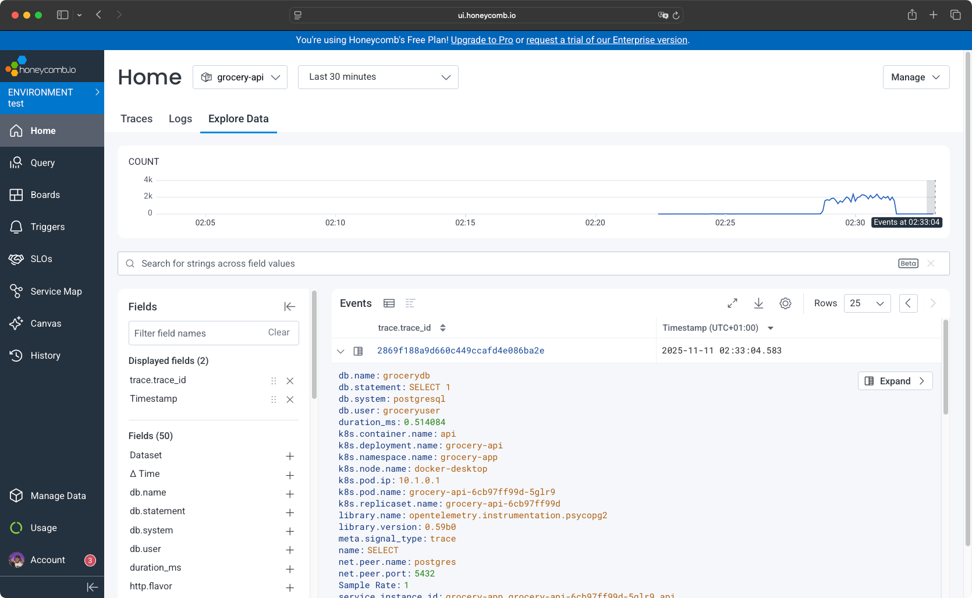This screenshot has height=598, width=972.
Task: Collapse the left navigation sidebar
Action: pos(92,587)
